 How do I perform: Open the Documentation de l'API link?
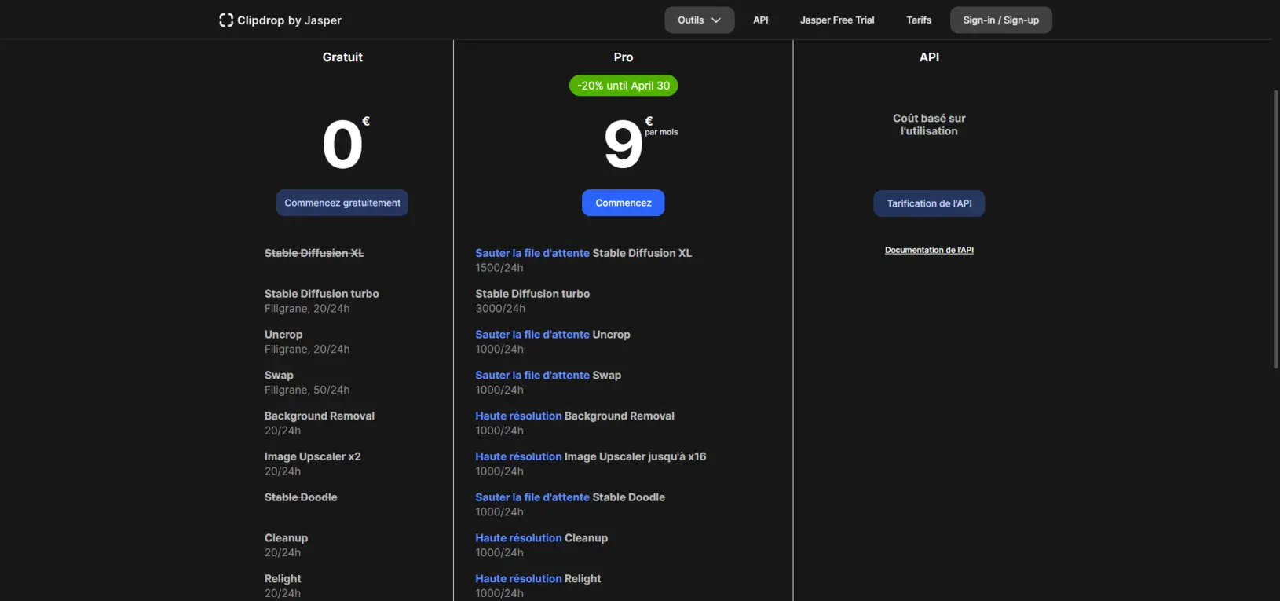click(x=929, y=250)
